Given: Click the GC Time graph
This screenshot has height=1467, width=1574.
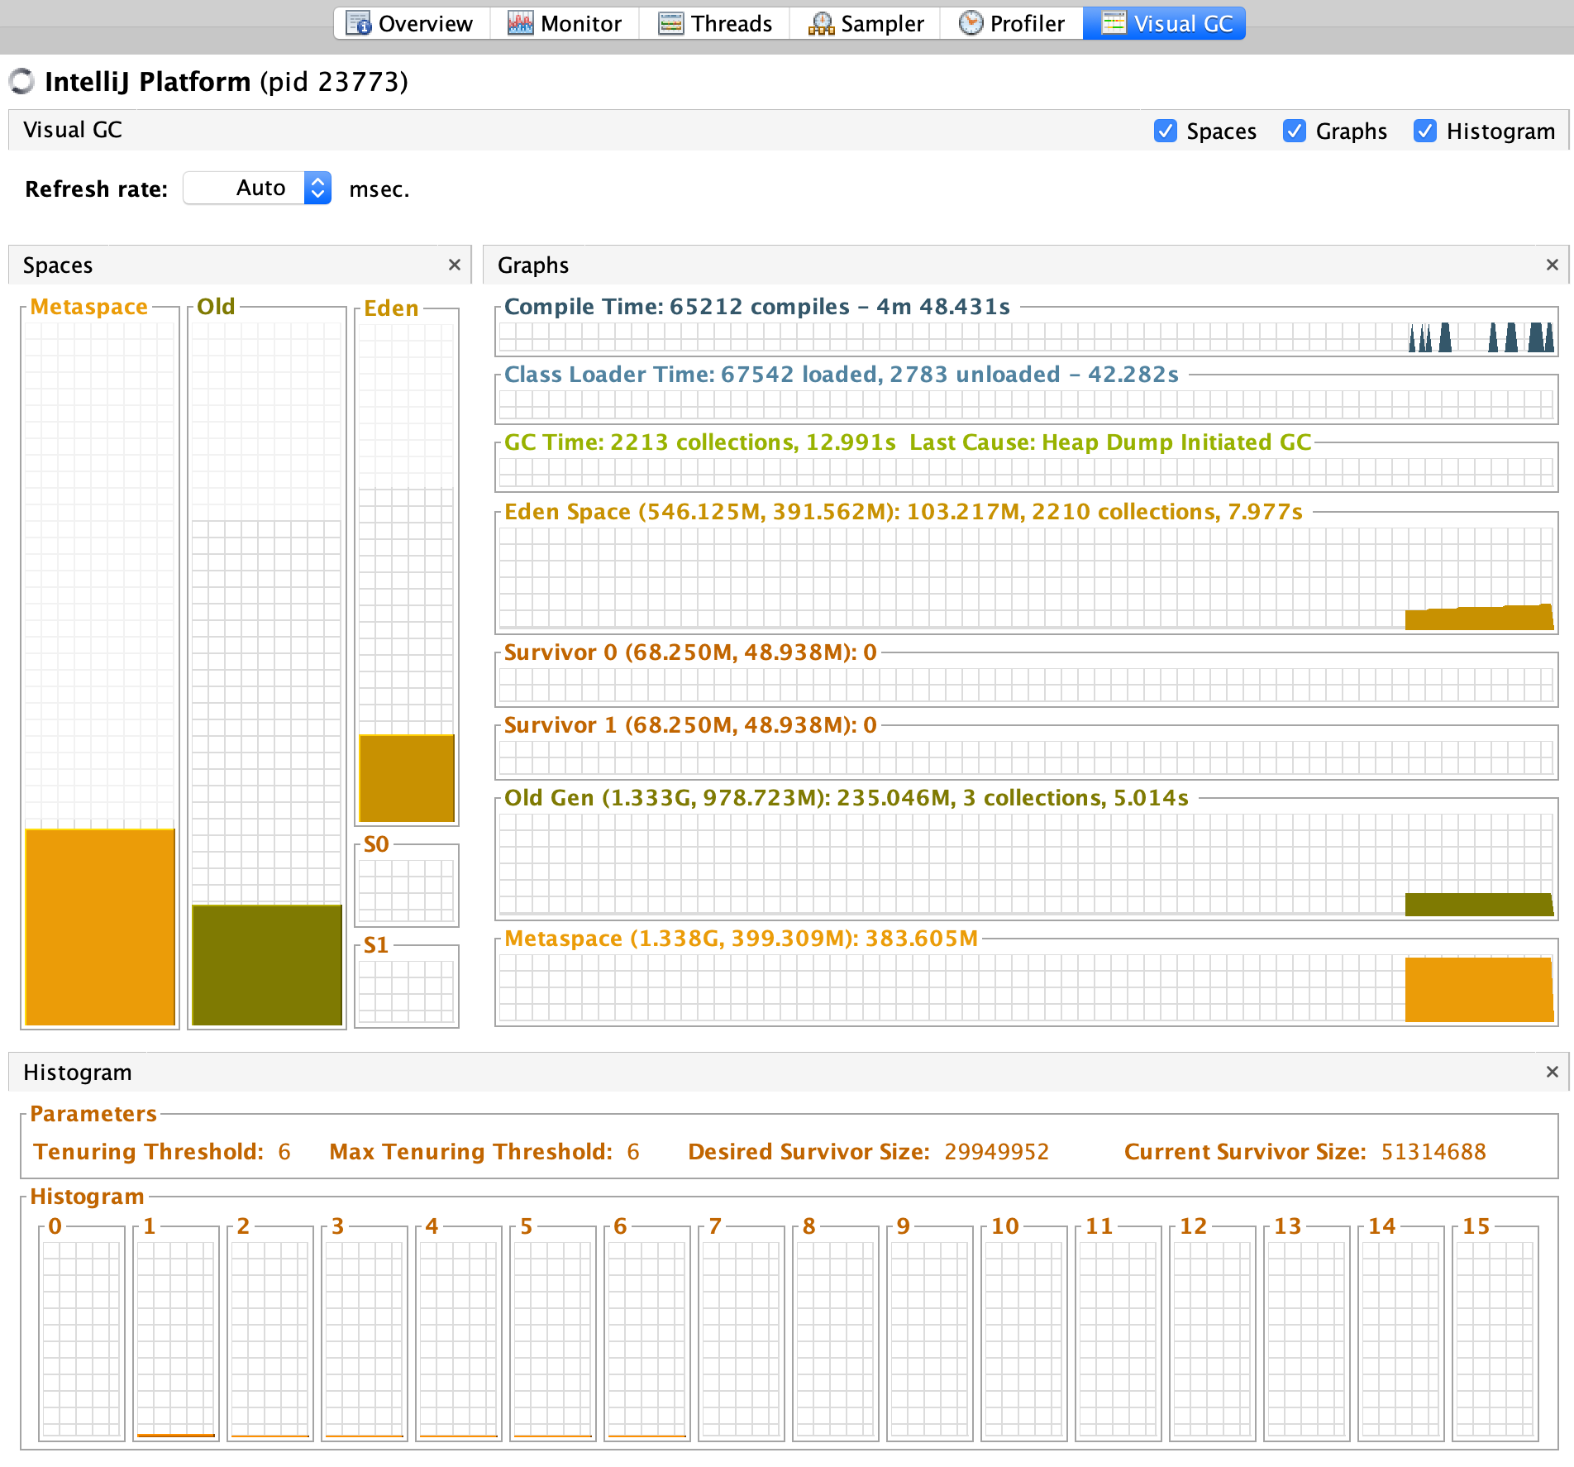Looking at the screenshot, I should point(1026,473).
